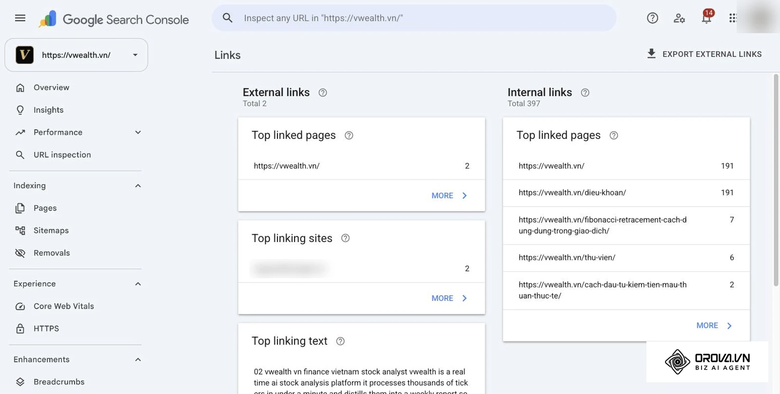
Task: Click the URL inspection magnifier icon
Action: tap(20, 155)
